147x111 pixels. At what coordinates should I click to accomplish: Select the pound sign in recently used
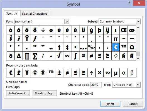click(x=19, y=73)
